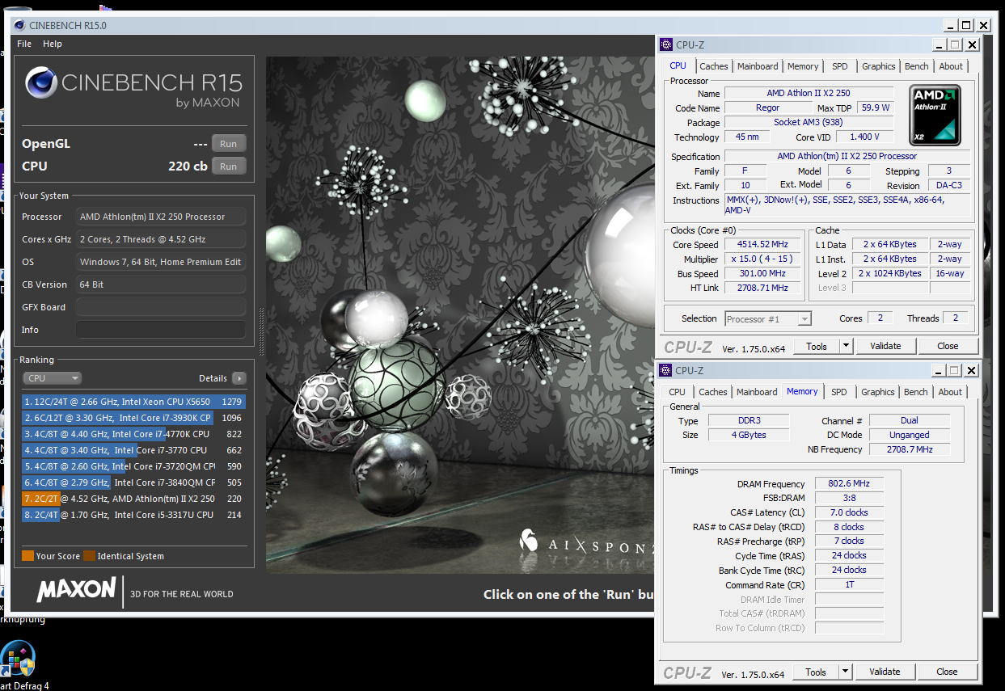Screen dimensions: 1005x691
Task: Click Close button in lower CPU-Z window
Action: pyautogui.click(x=947, y=672)
